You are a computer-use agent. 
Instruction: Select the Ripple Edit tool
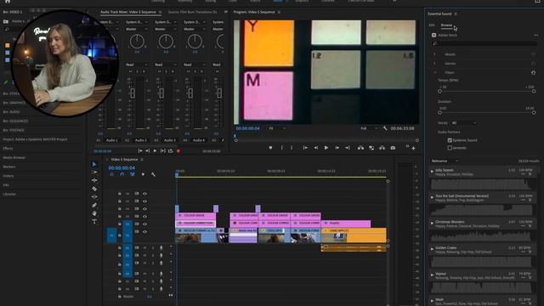[94, 180]
